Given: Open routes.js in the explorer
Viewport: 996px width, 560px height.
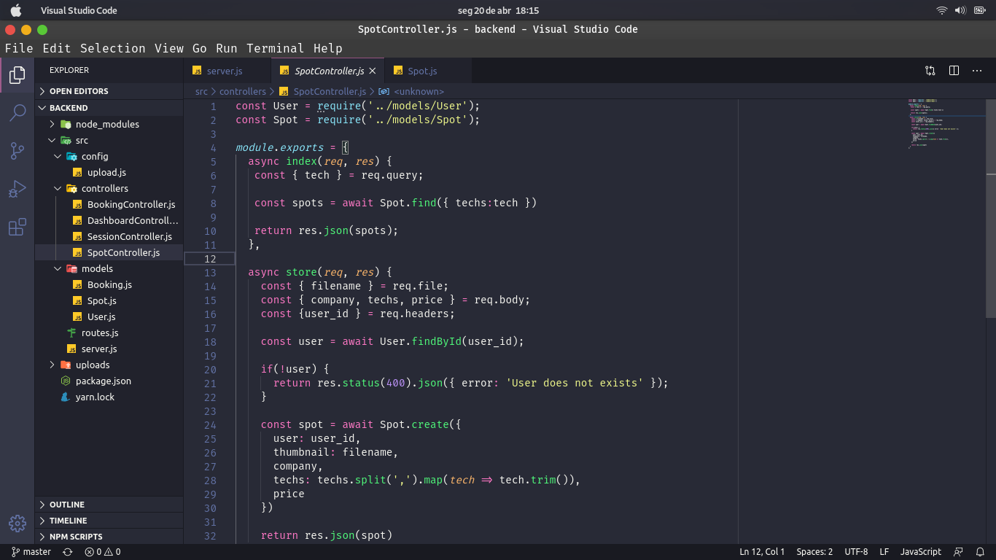Looking at the screenshot, I should [109, 332].
